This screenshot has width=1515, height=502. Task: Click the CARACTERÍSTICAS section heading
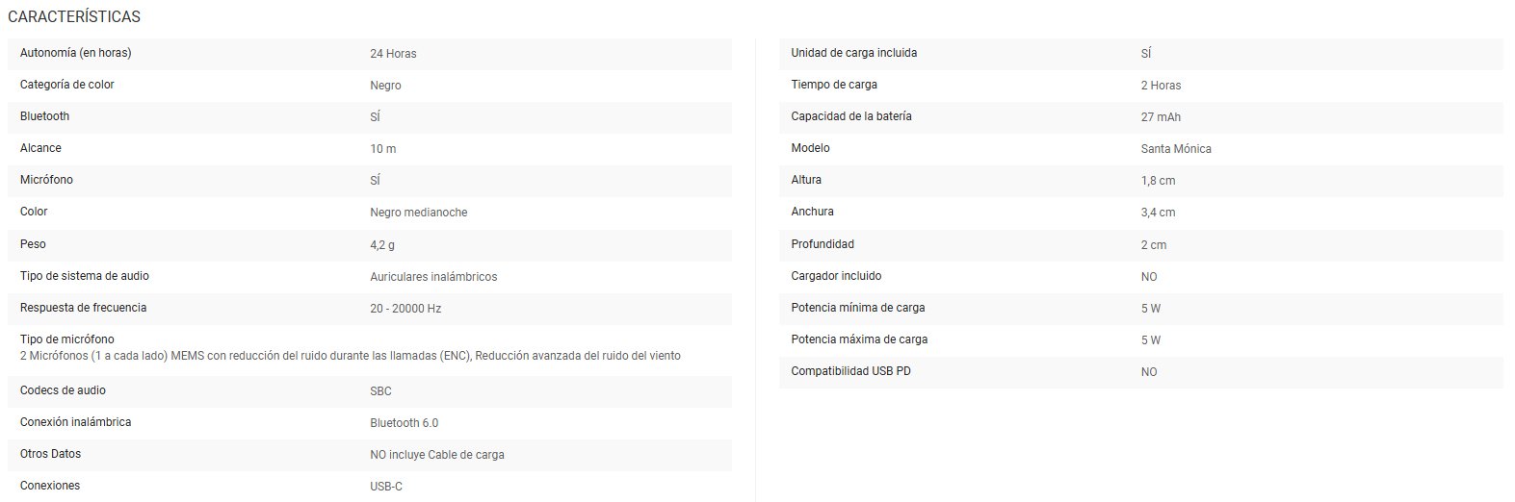click(74, 17)
